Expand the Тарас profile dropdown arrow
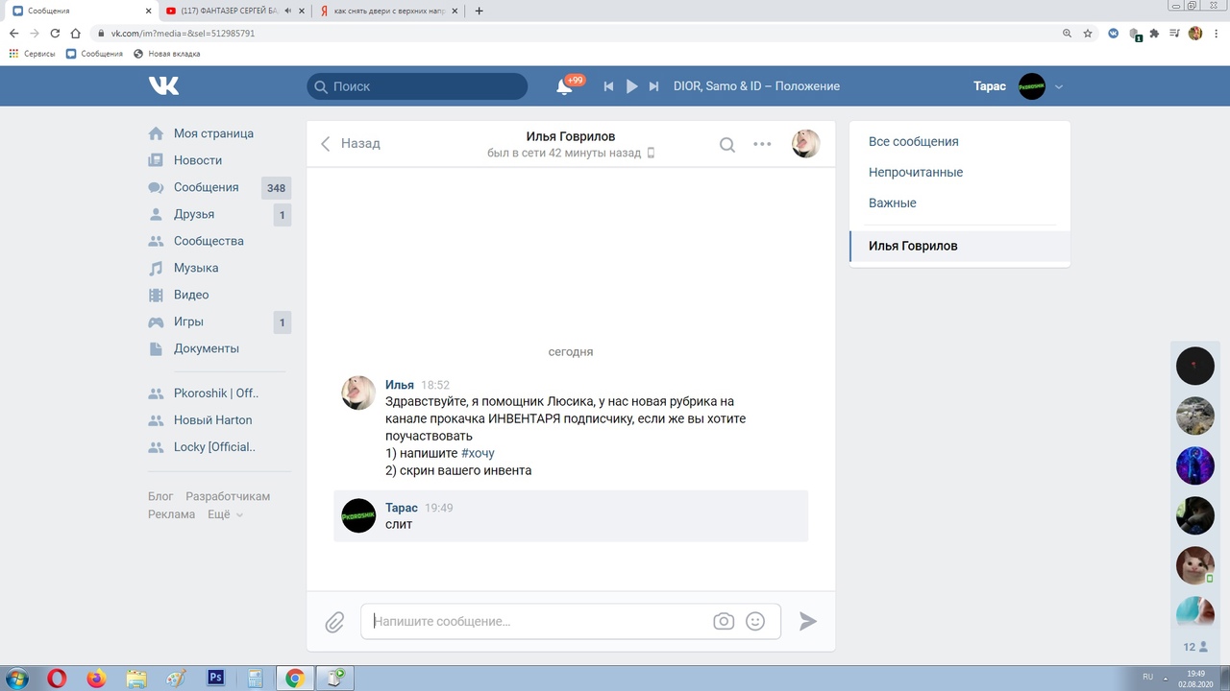The width and height of the screenshot is (1230, 691). pos(1059,86)
